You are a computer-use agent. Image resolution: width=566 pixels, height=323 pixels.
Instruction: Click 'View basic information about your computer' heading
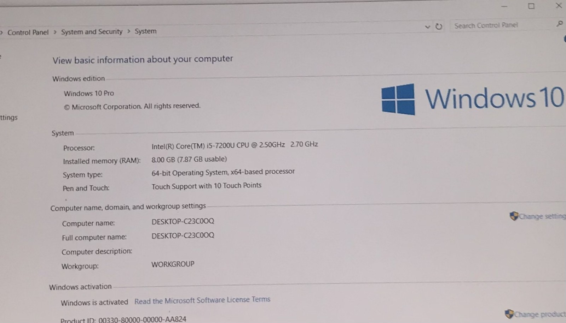click(143, 59)
